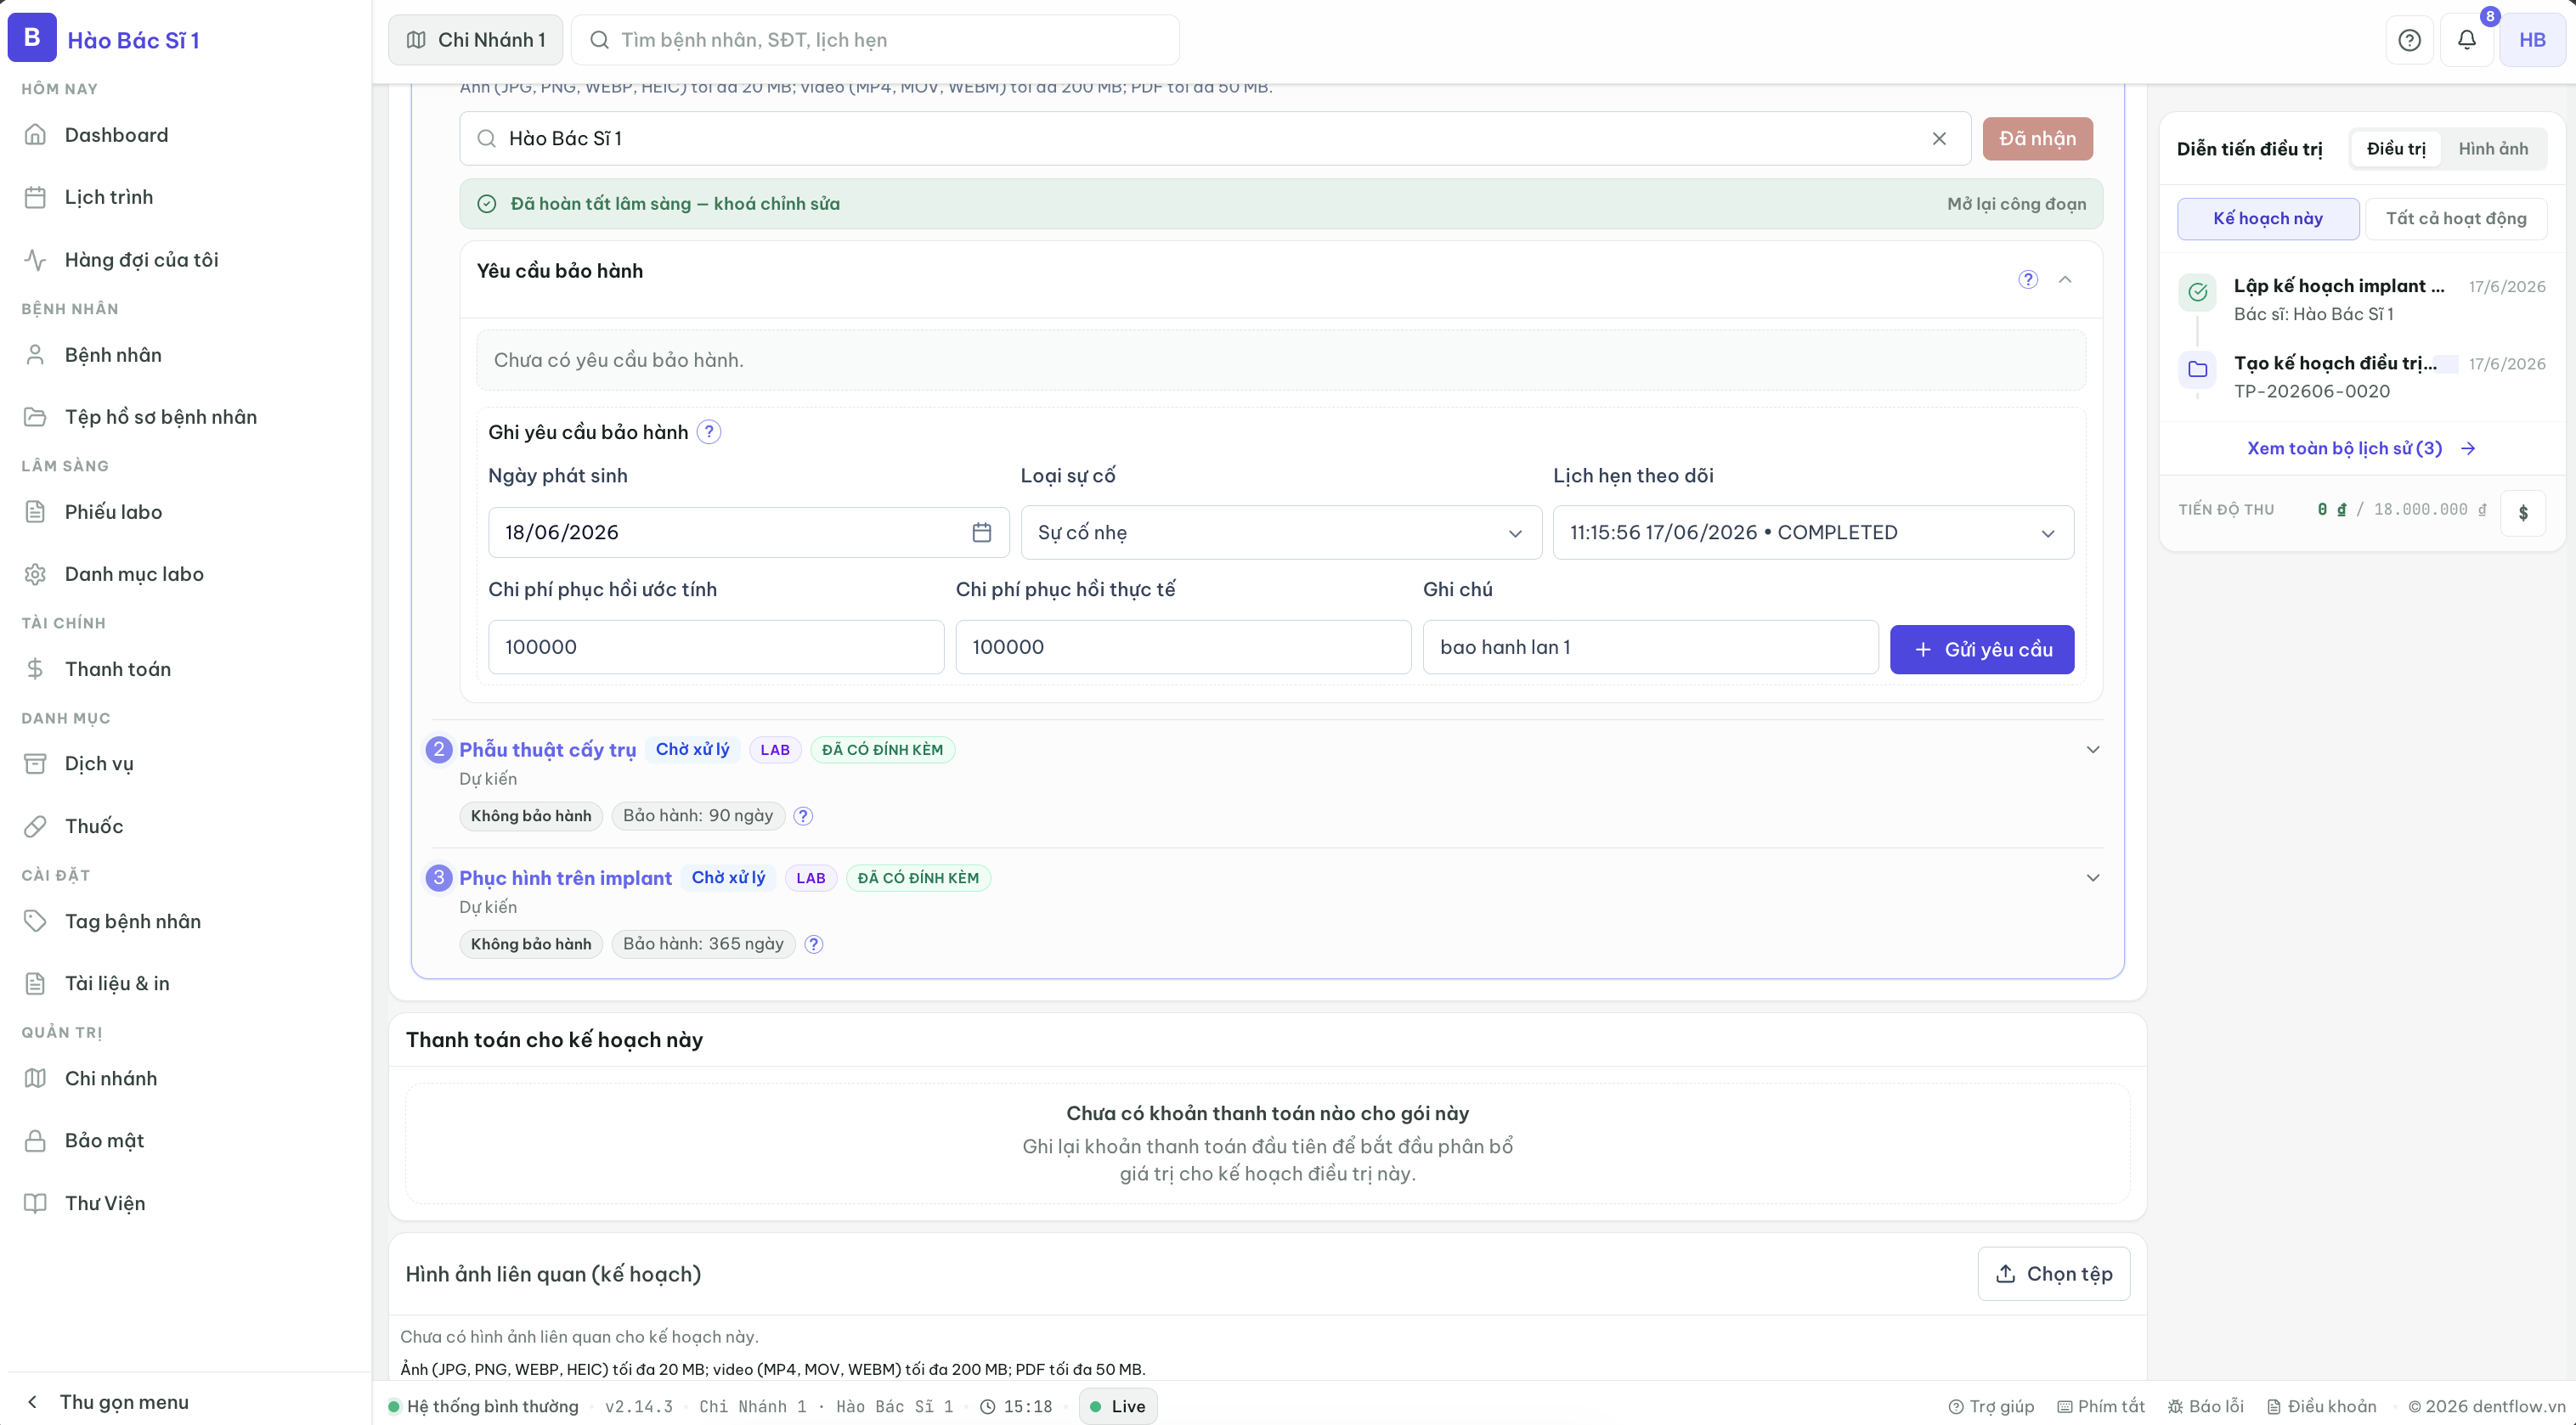Click help icon in Yêu cầu bảo hành header
The image size is (2576, 1425).
click(2028, 279)
